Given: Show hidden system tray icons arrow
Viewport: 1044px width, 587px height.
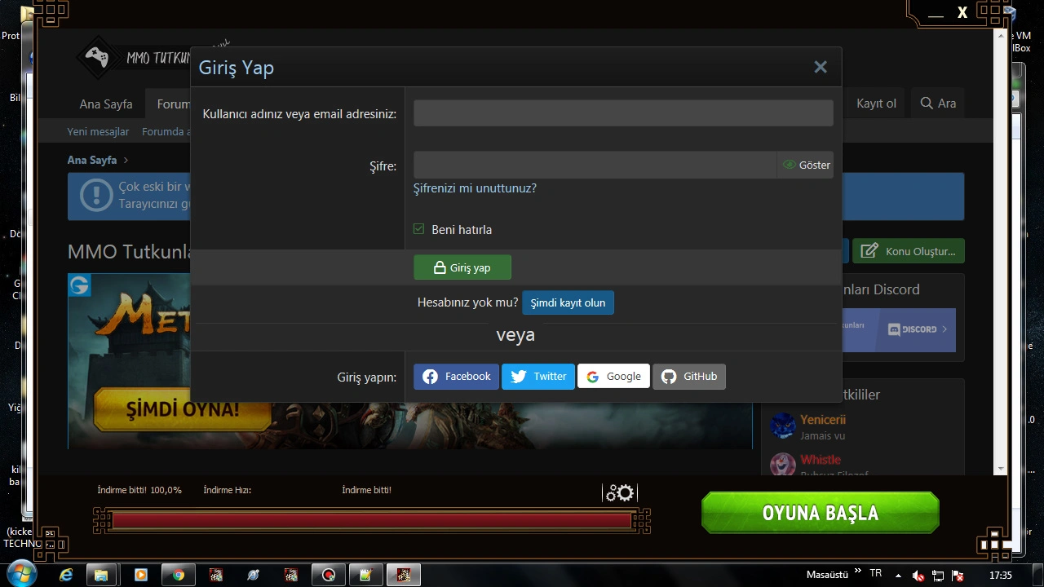Looking at the screenshot, I should [x=898, y=575].
